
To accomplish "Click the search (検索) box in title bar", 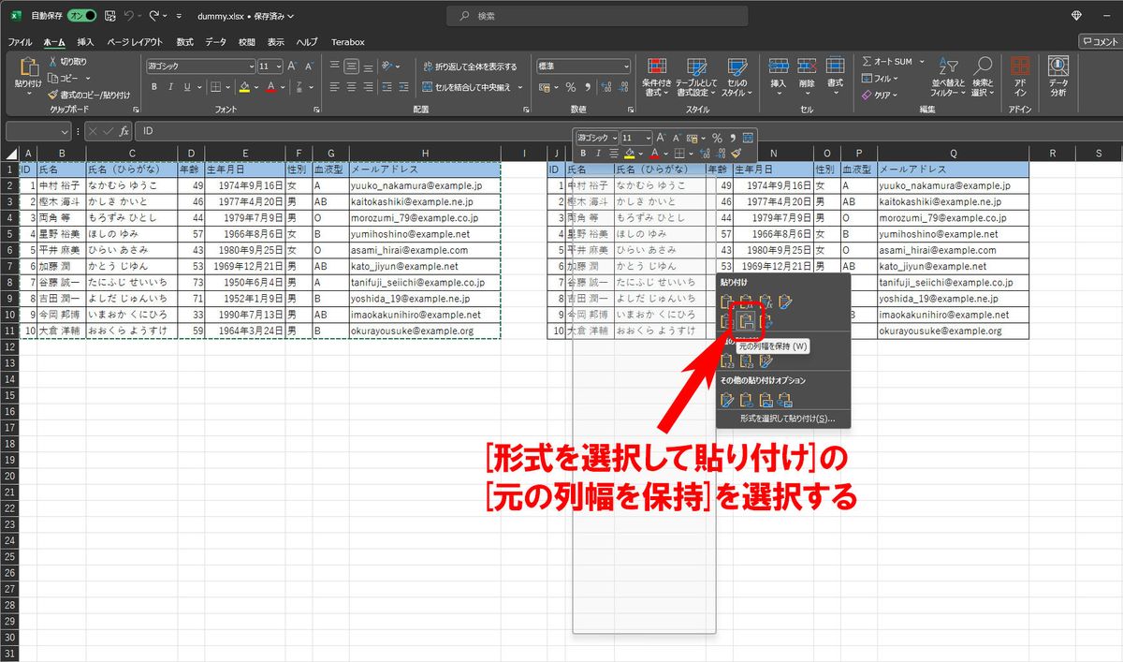I will [x=597, y=16].
